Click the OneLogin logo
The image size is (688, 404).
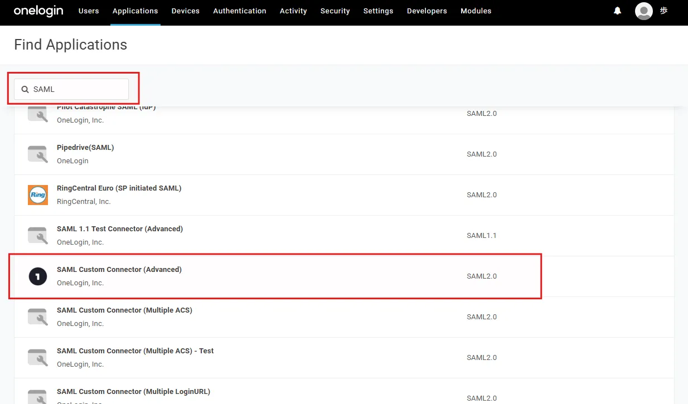[x=38, y=11]
